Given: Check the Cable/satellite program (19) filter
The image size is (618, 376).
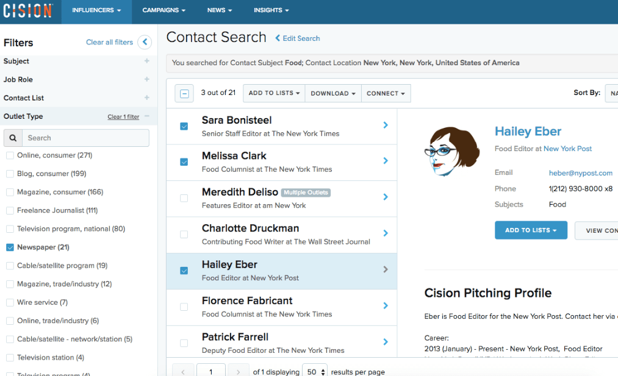Looking at the screenshot, I should pyautogui.click(x=10, y=266).
